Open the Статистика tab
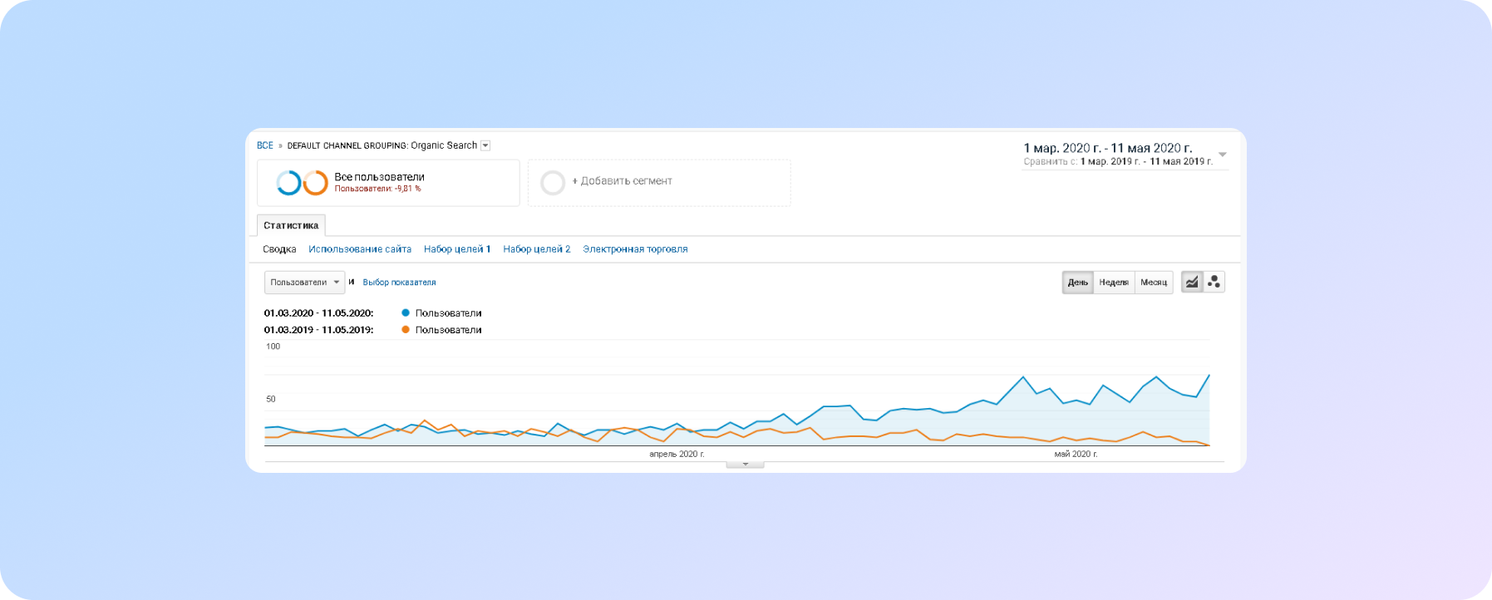1492x600 pixels. [291, 225]
